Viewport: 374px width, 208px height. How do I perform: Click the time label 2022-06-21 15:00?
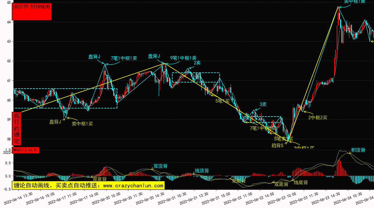point(216,198)
